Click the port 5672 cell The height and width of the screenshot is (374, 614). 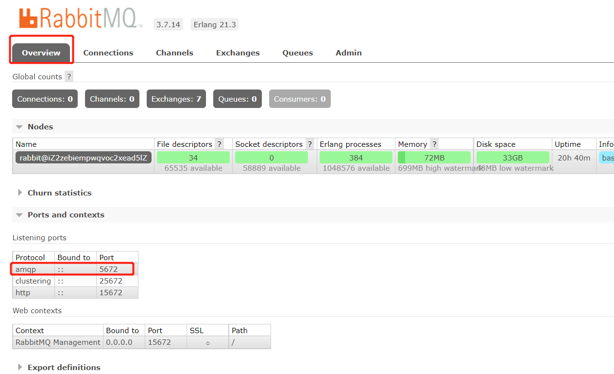pos(117,269)
